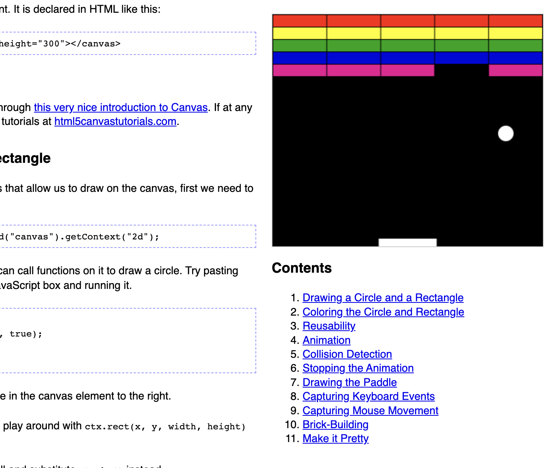The height and width of the screenshot is (468, 558).
Task: Go to Drawing a Circle and a Rectangle
Action: pos(383,298)
